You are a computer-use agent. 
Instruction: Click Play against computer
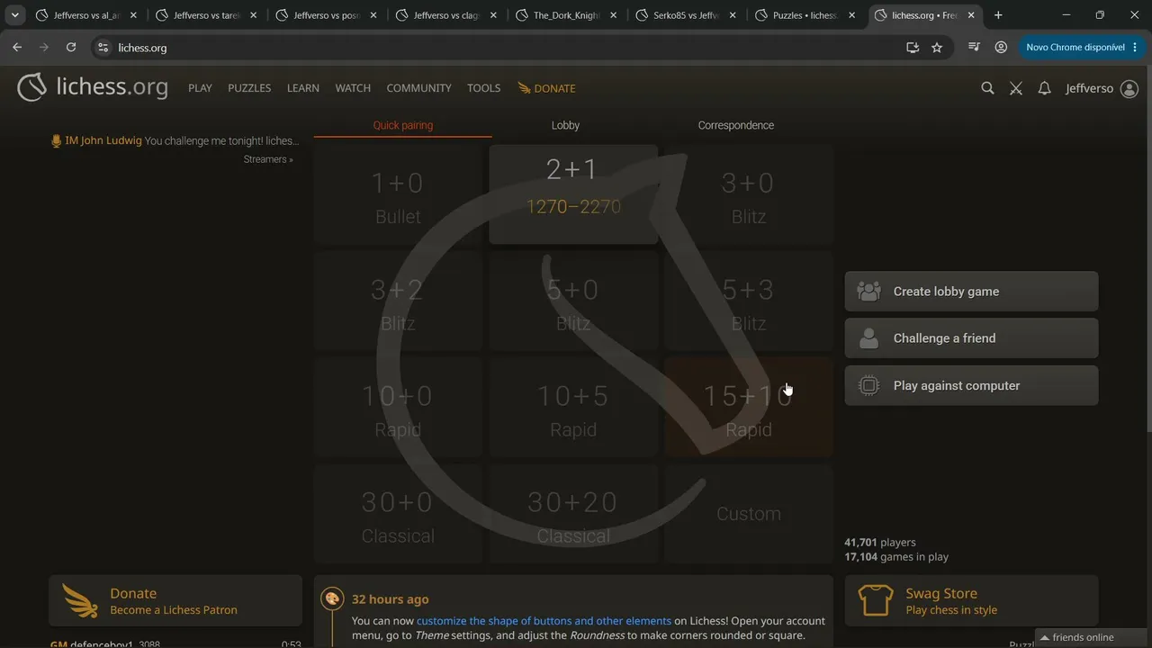pos(971,385)
